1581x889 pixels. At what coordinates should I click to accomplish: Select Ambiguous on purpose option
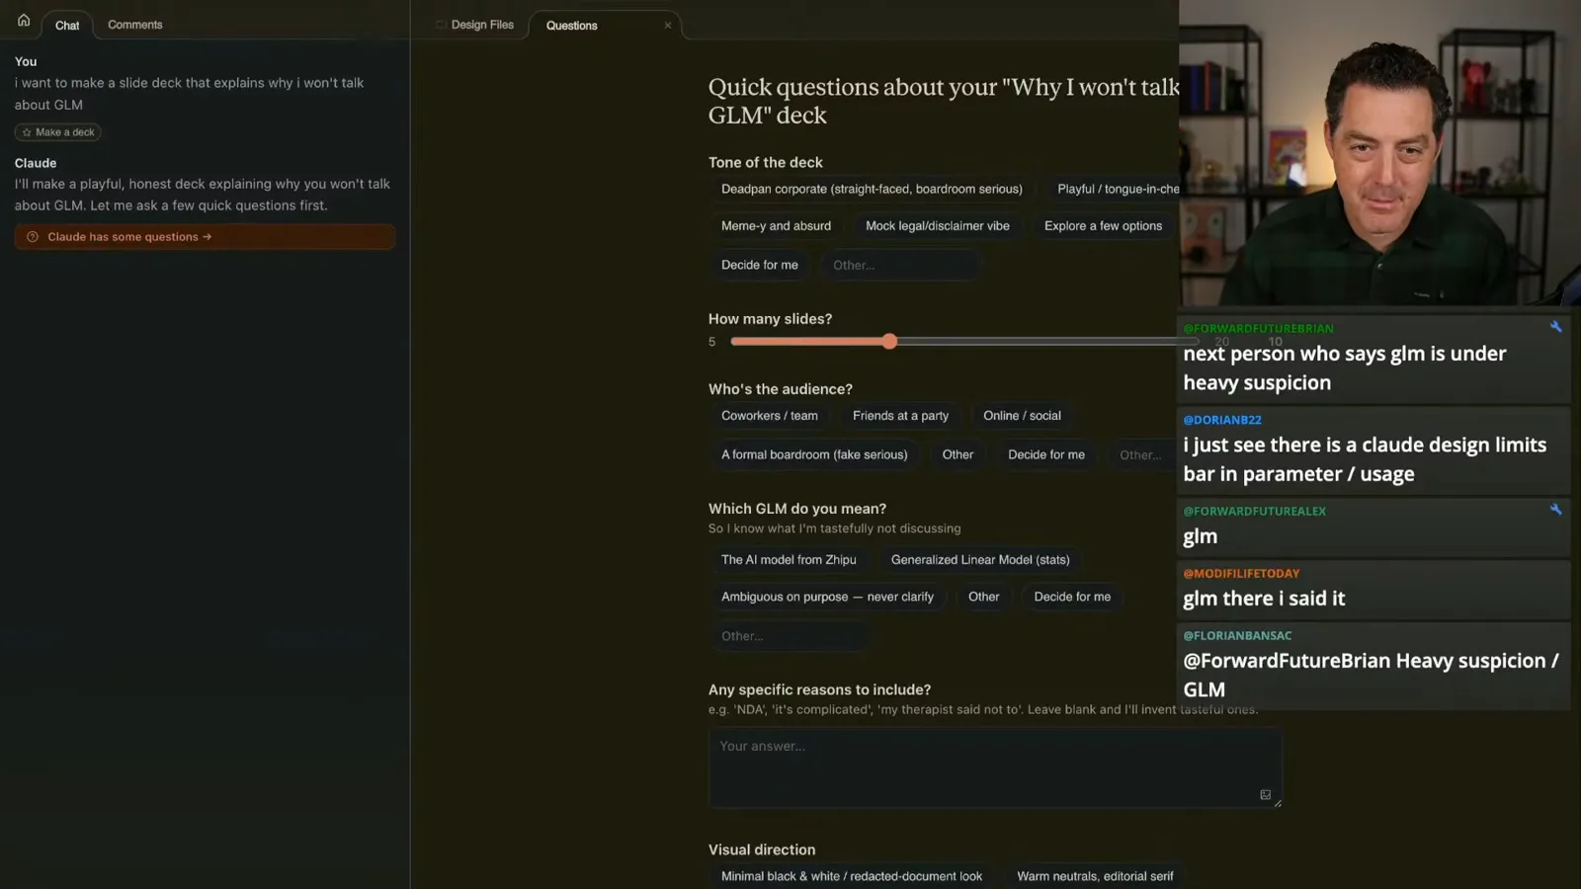(x=827, y=597)
